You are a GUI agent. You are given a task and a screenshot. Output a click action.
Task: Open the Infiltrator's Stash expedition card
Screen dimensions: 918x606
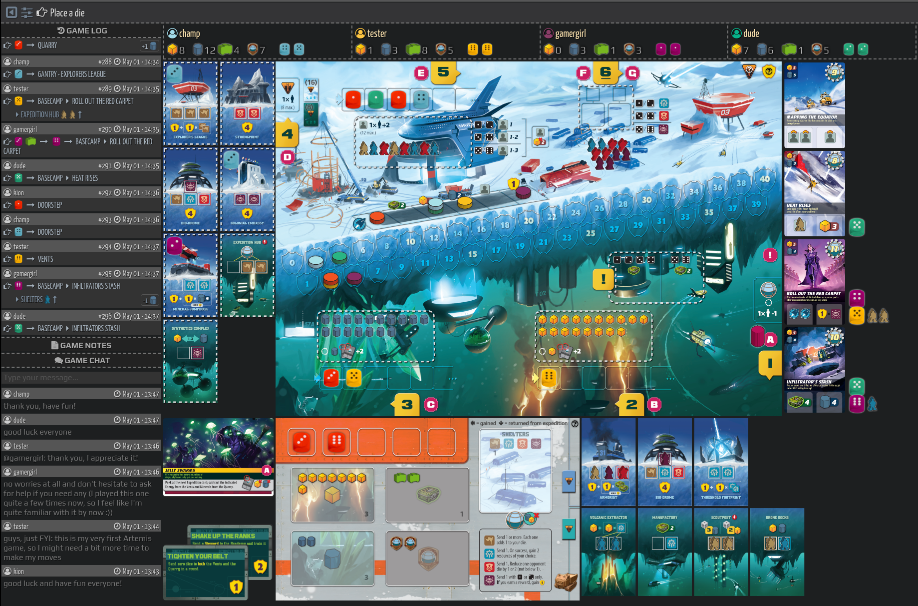(815, 370)
